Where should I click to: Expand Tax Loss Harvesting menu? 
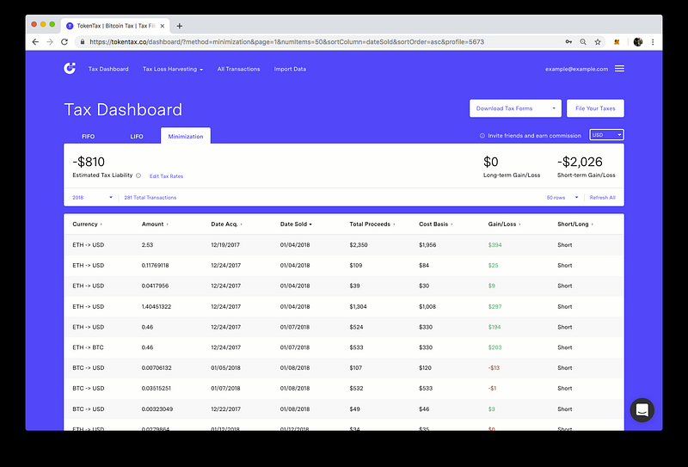click(173, 69)
